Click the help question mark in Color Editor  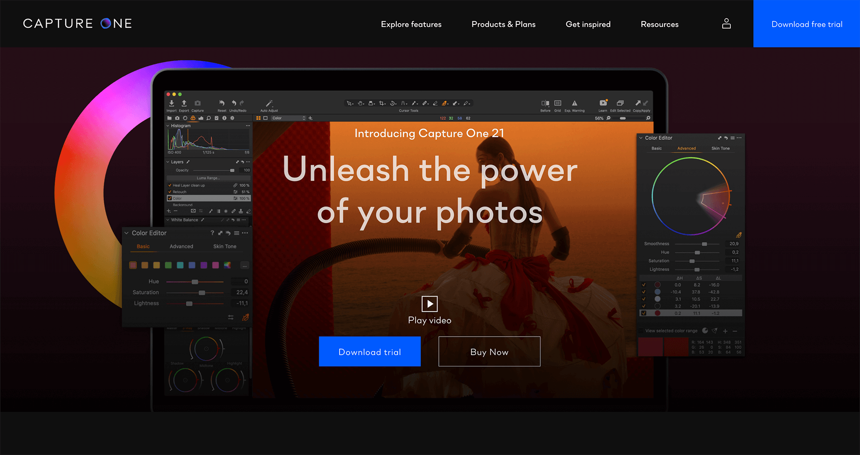point(212,233)
